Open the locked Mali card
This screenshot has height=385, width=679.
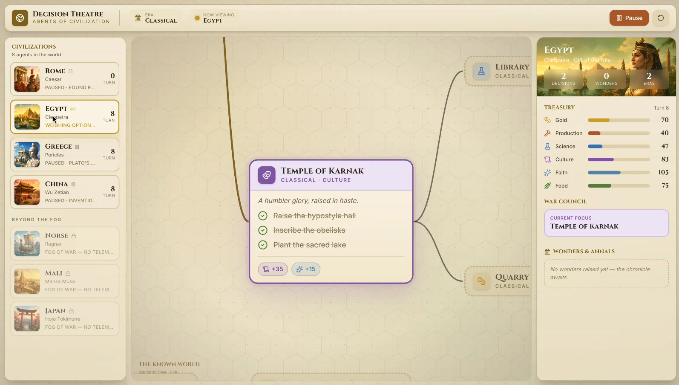(65, 281)
